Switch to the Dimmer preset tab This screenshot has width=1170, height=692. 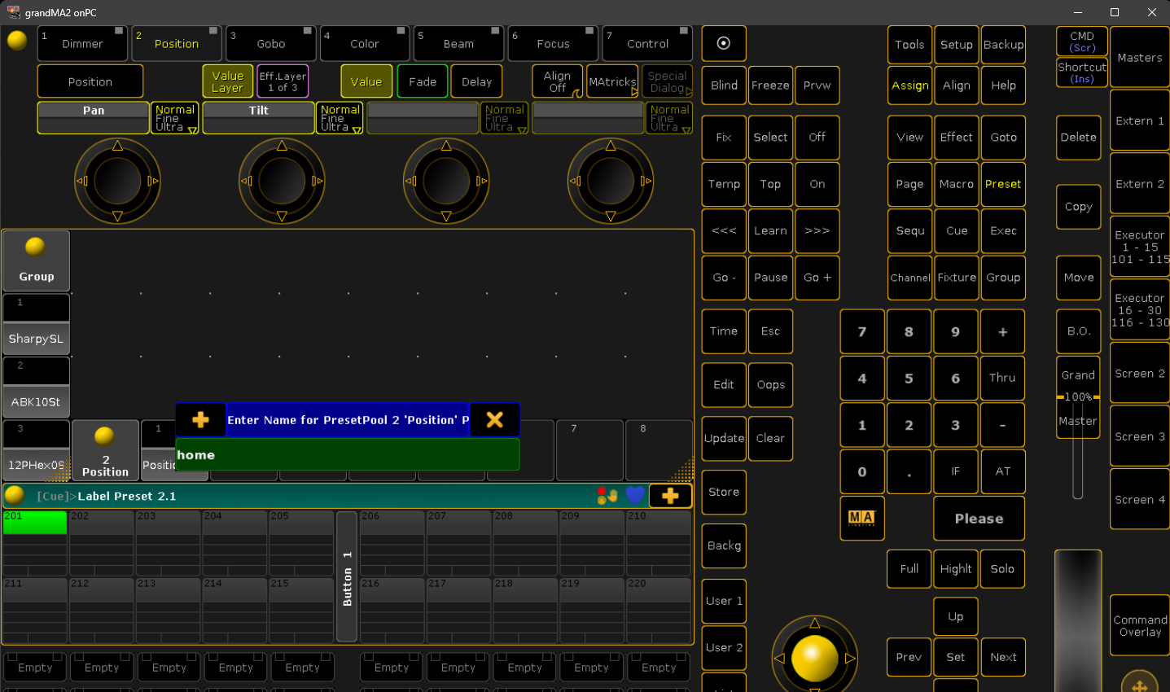pos(82,43)
